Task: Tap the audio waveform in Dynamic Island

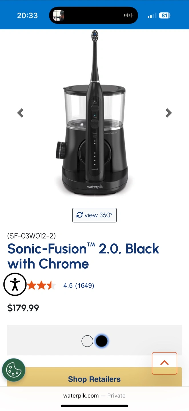Action: [128, 15]
